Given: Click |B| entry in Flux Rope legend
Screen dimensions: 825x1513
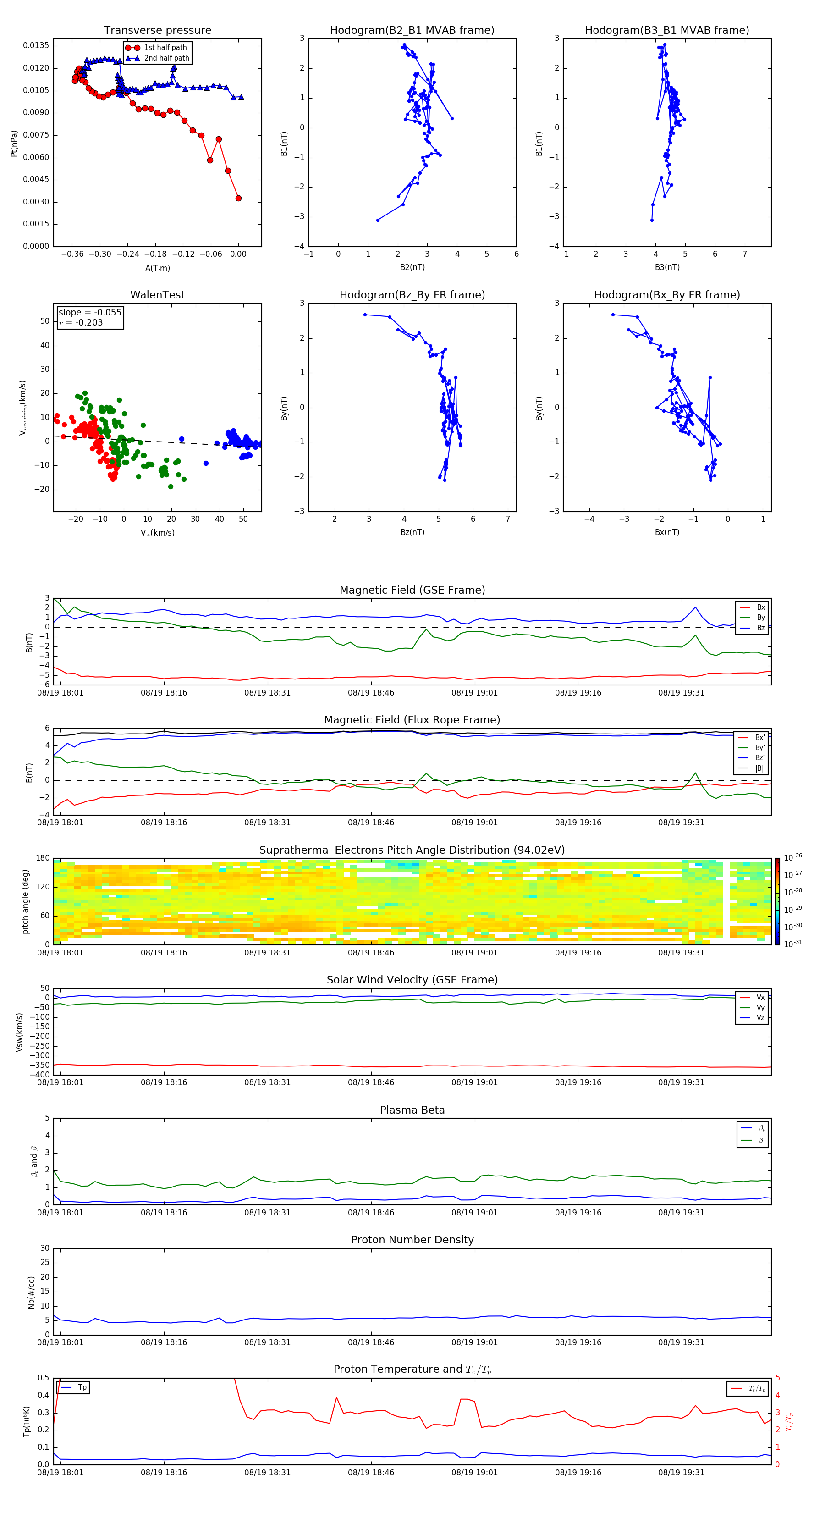Looking at the screenshot, I should pyautogui.click(x=752, y=768).
